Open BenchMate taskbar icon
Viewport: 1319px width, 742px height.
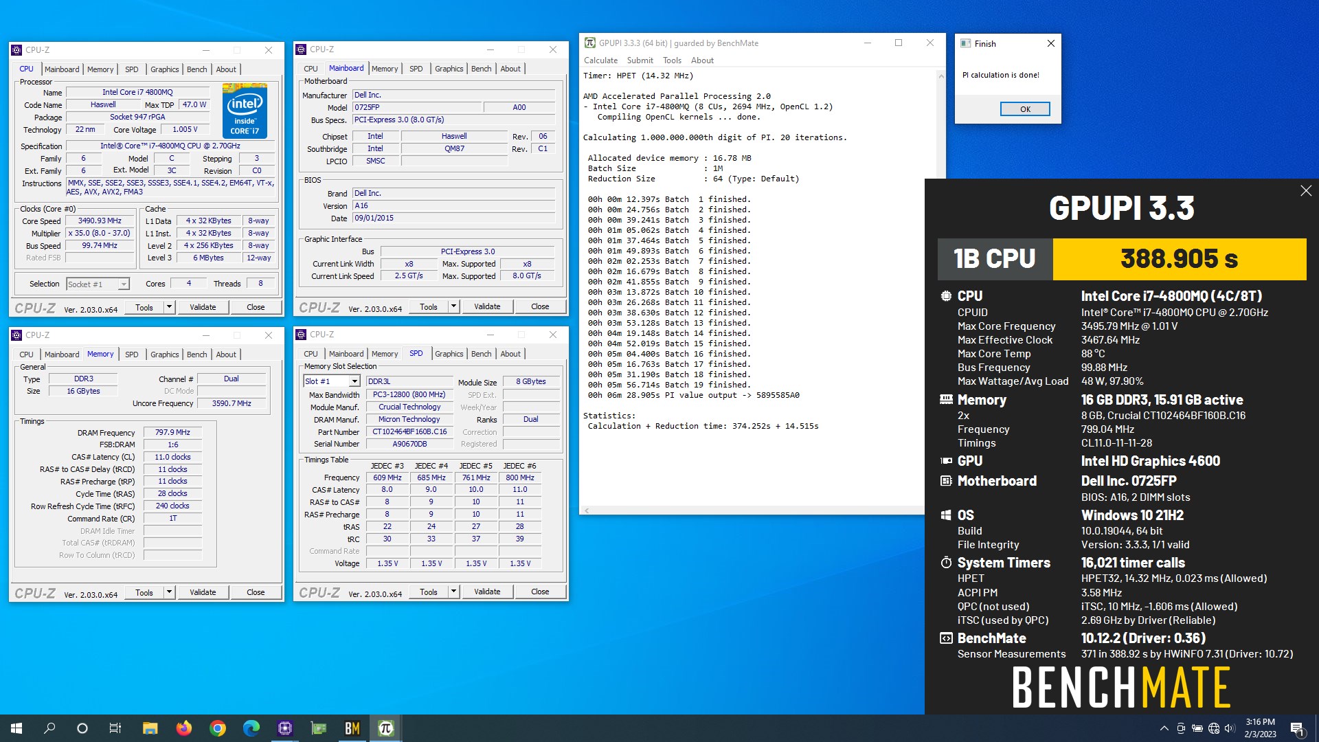352,728
